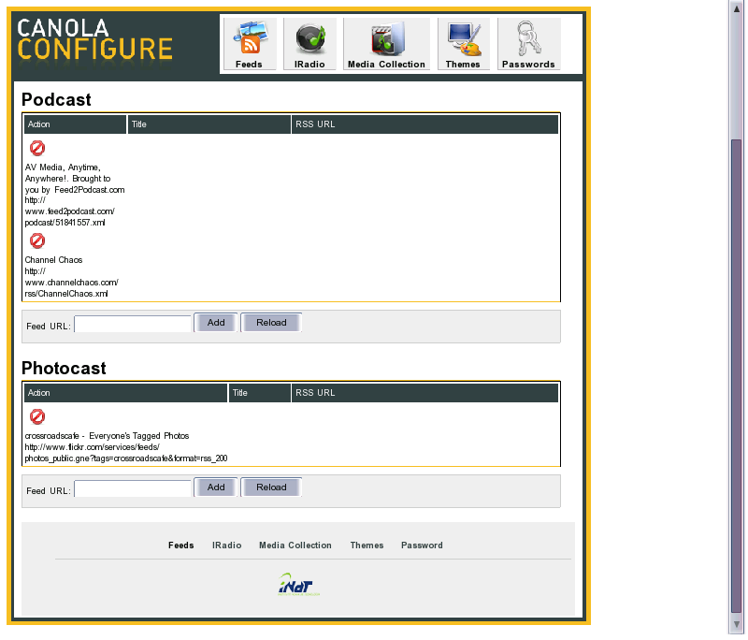The image size is (748, 640).
Task: Open the Themes link in the footer
Action: (367, 545)
